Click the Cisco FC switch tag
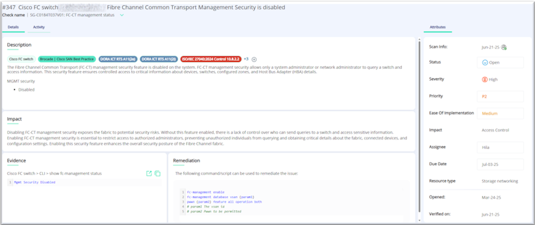The width and height of the screenshot is (535, 225). pos(22,59)
